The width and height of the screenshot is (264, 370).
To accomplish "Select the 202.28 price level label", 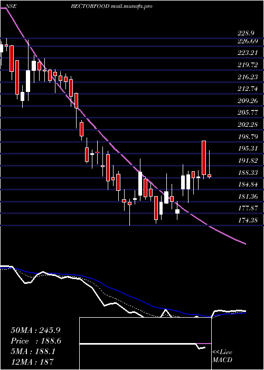I will point(248,125).
